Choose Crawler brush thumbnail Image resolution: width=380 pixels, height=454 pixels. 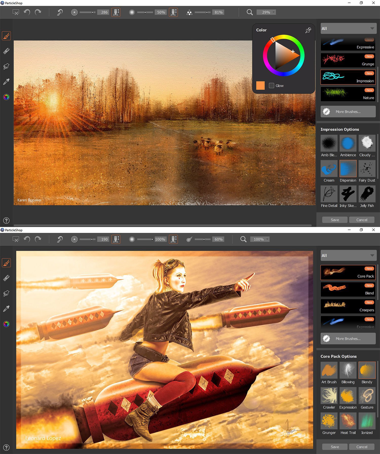329,395
